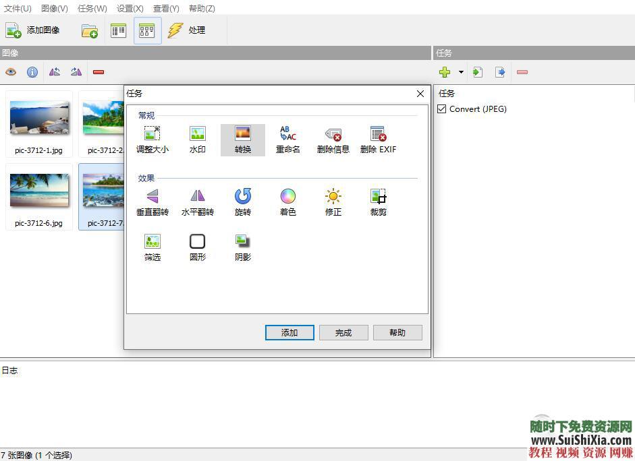Pick the 阴影 shadow effect

(x=243, y=242)
